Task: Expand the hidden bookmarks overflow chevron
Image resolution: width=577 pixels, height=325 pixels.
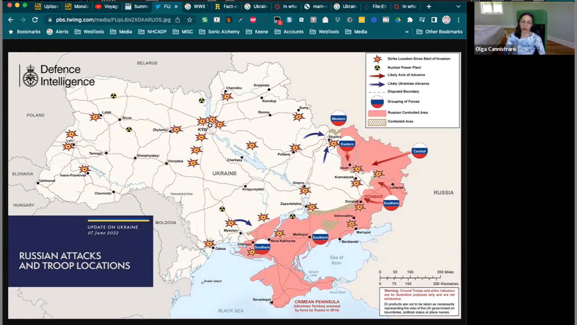Action: [407, 32]
